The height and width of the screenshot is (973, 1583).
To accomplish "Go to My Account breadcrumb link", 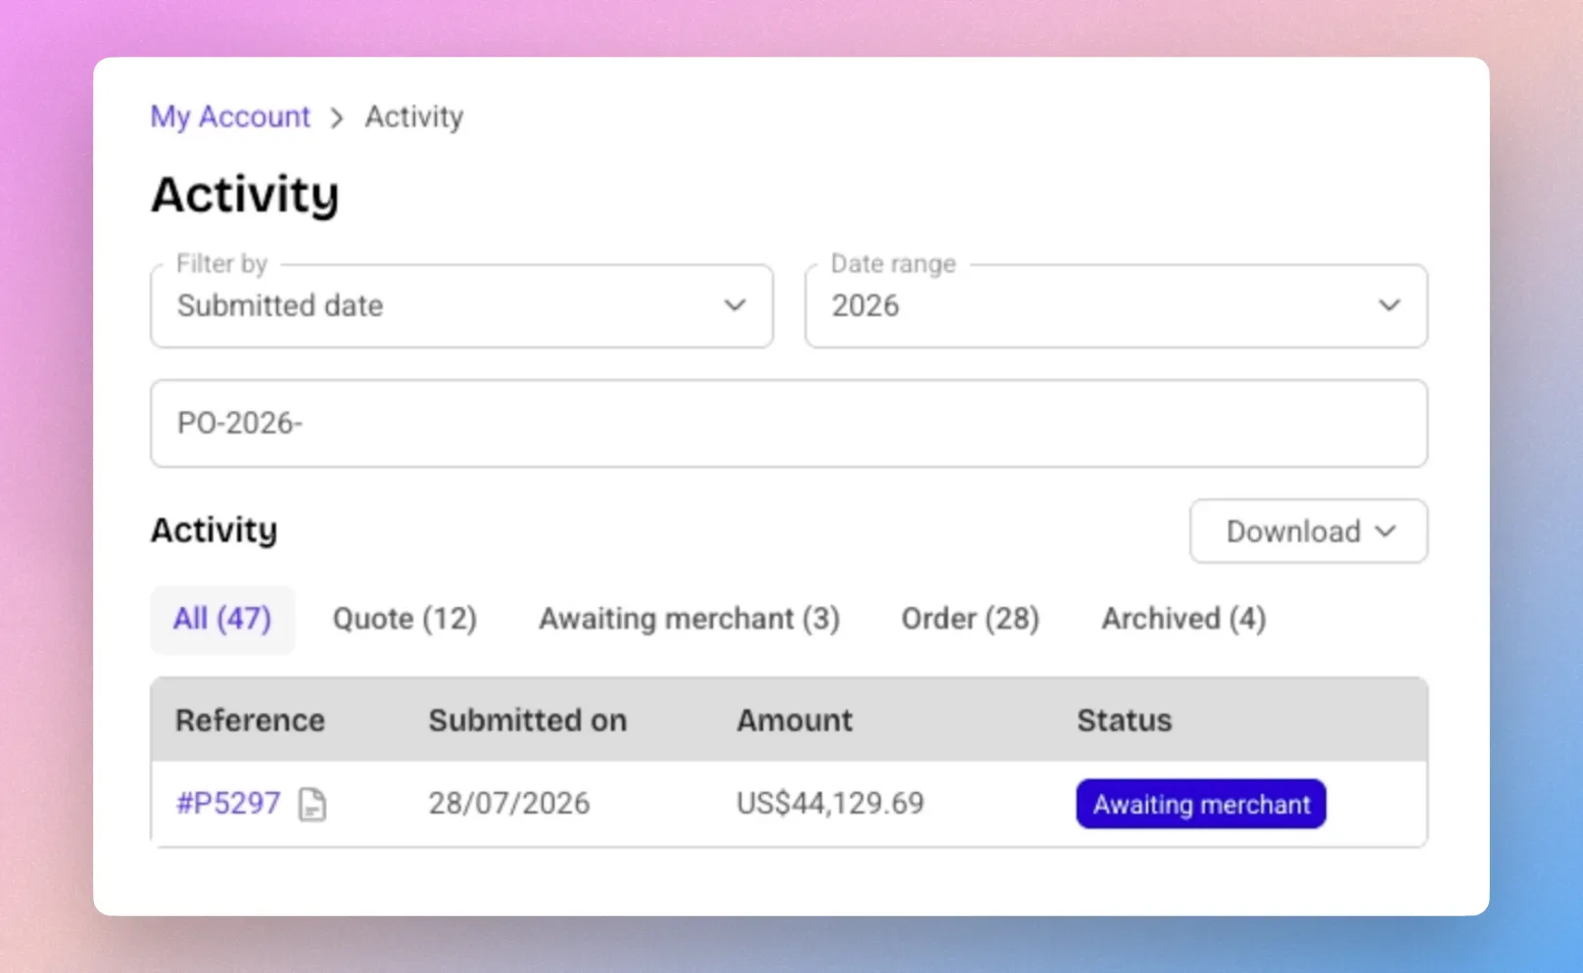I will click(229, 116).
